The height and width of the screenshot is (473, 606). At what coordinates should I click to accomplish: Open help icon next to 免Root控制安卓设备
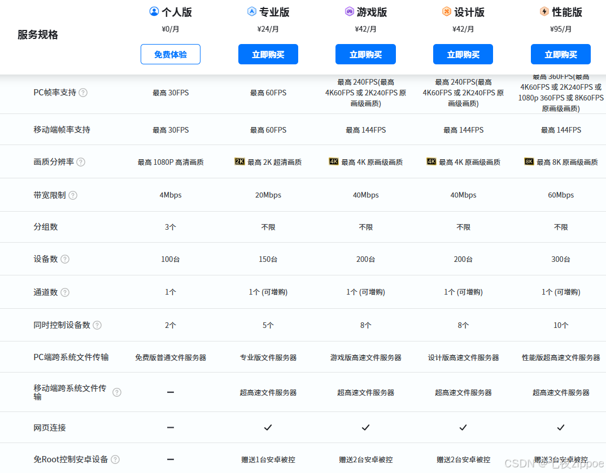point(115,459)
